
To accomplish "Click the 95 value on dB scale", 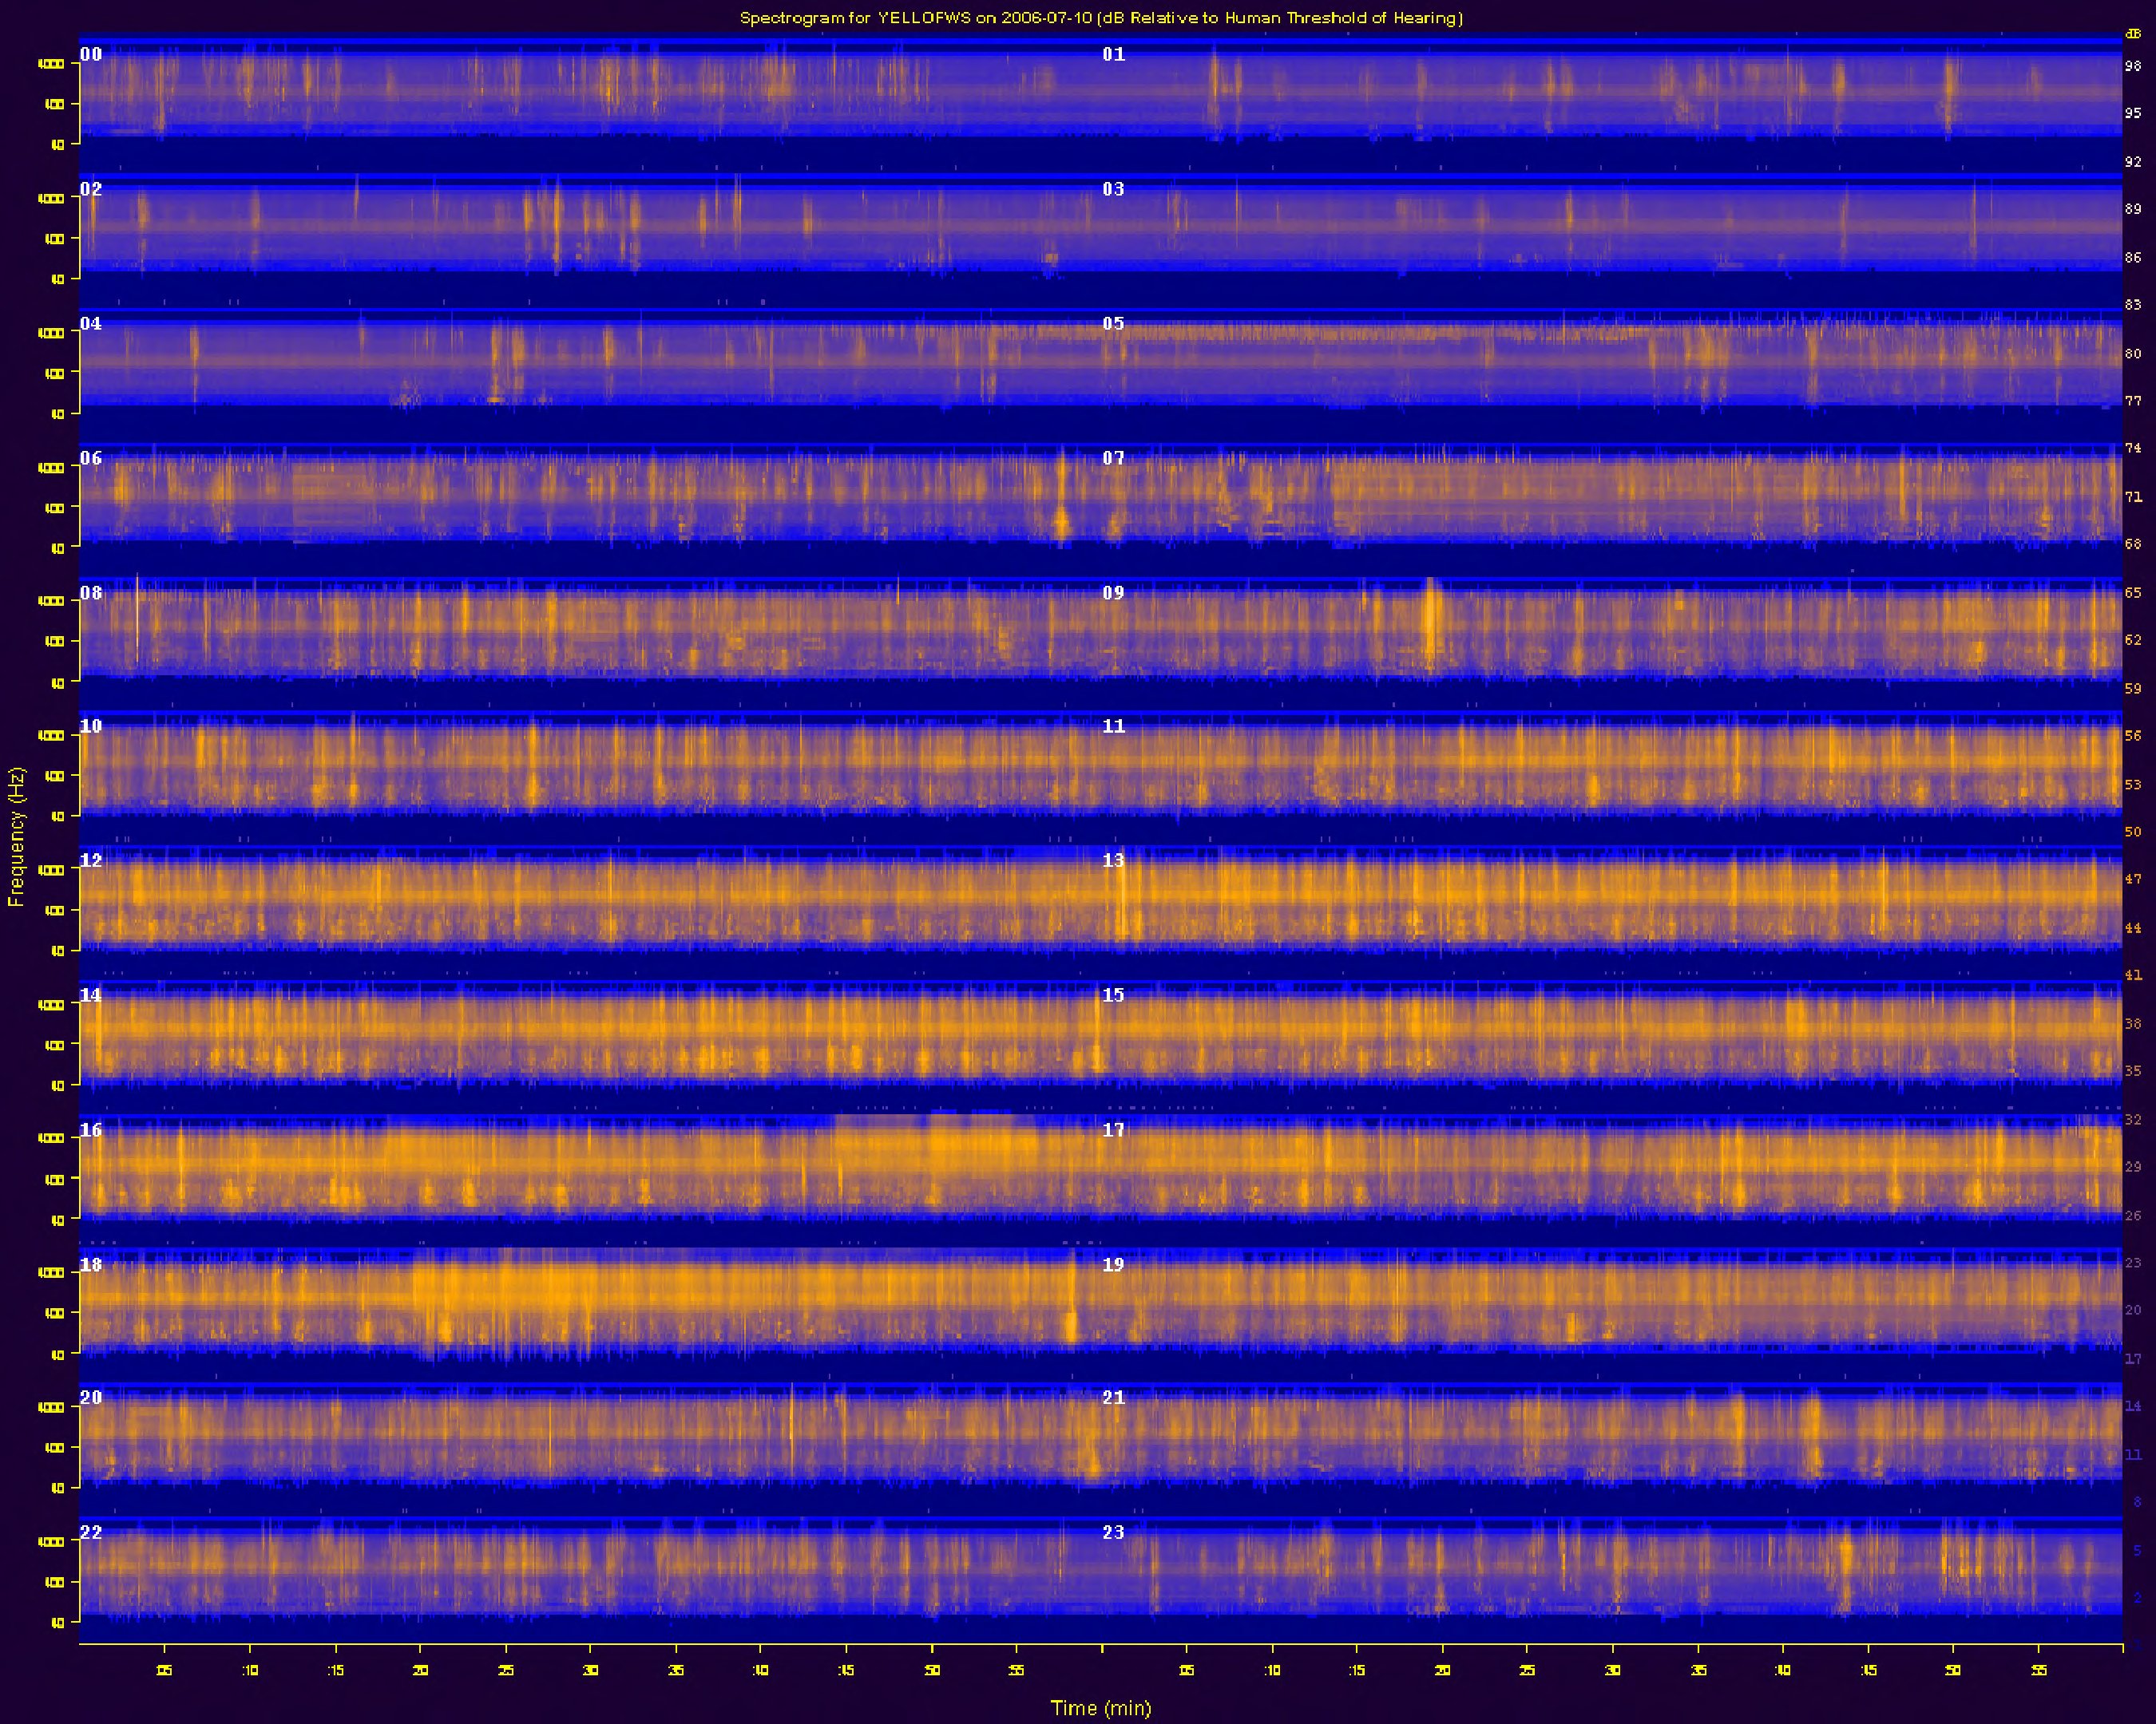I will [x=2133, y=114].
